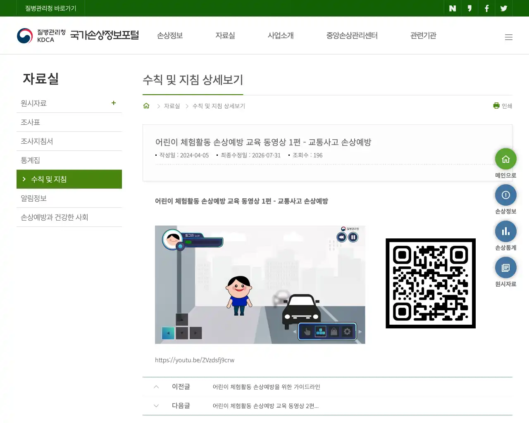The image size is (529, 423).
Task: Click the 자료실 sidebar heading
Action: (x=41, y=78)
